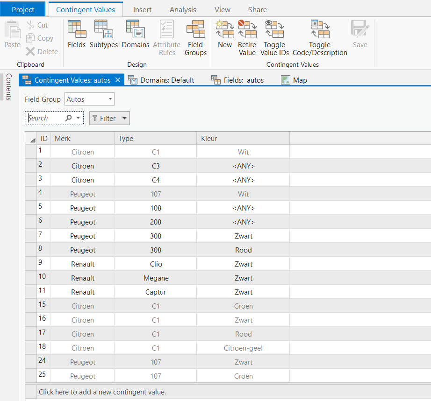Viewport: 431px width, 401px height.
Task: Select the Contingent Values ribbon tab
Action: click(x=86, y=10)
